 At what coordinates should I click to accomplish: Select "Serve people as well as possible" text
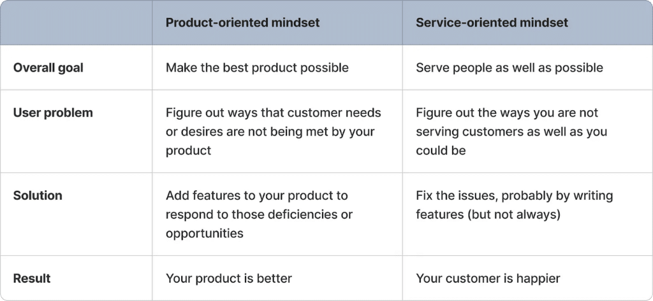pyautogui.click(x=510, y=67)
